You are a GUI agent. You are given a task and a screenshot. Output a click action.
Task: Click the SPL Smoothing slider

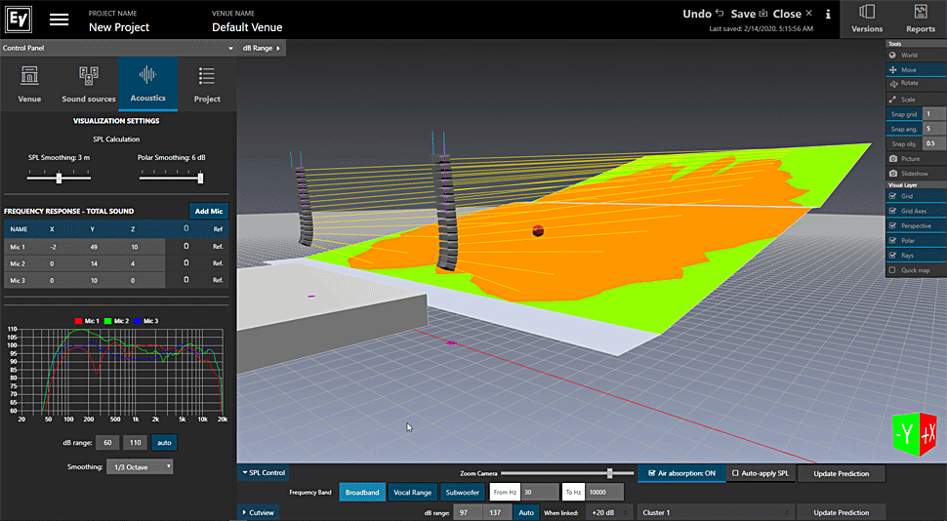(59, 178)
